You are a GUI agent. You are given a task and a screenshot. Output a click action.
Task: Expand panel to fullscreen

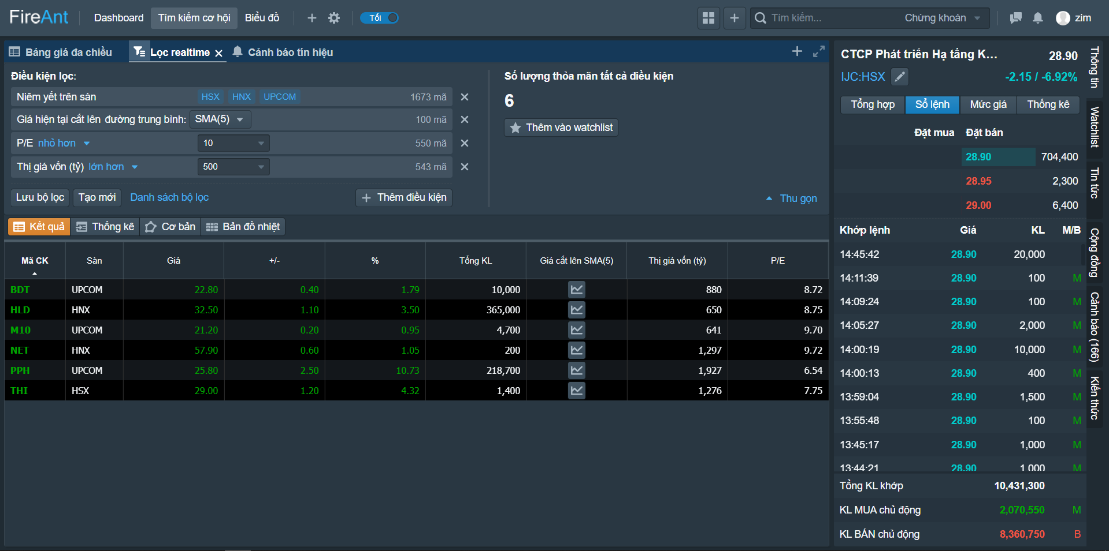tap(818, 52)
